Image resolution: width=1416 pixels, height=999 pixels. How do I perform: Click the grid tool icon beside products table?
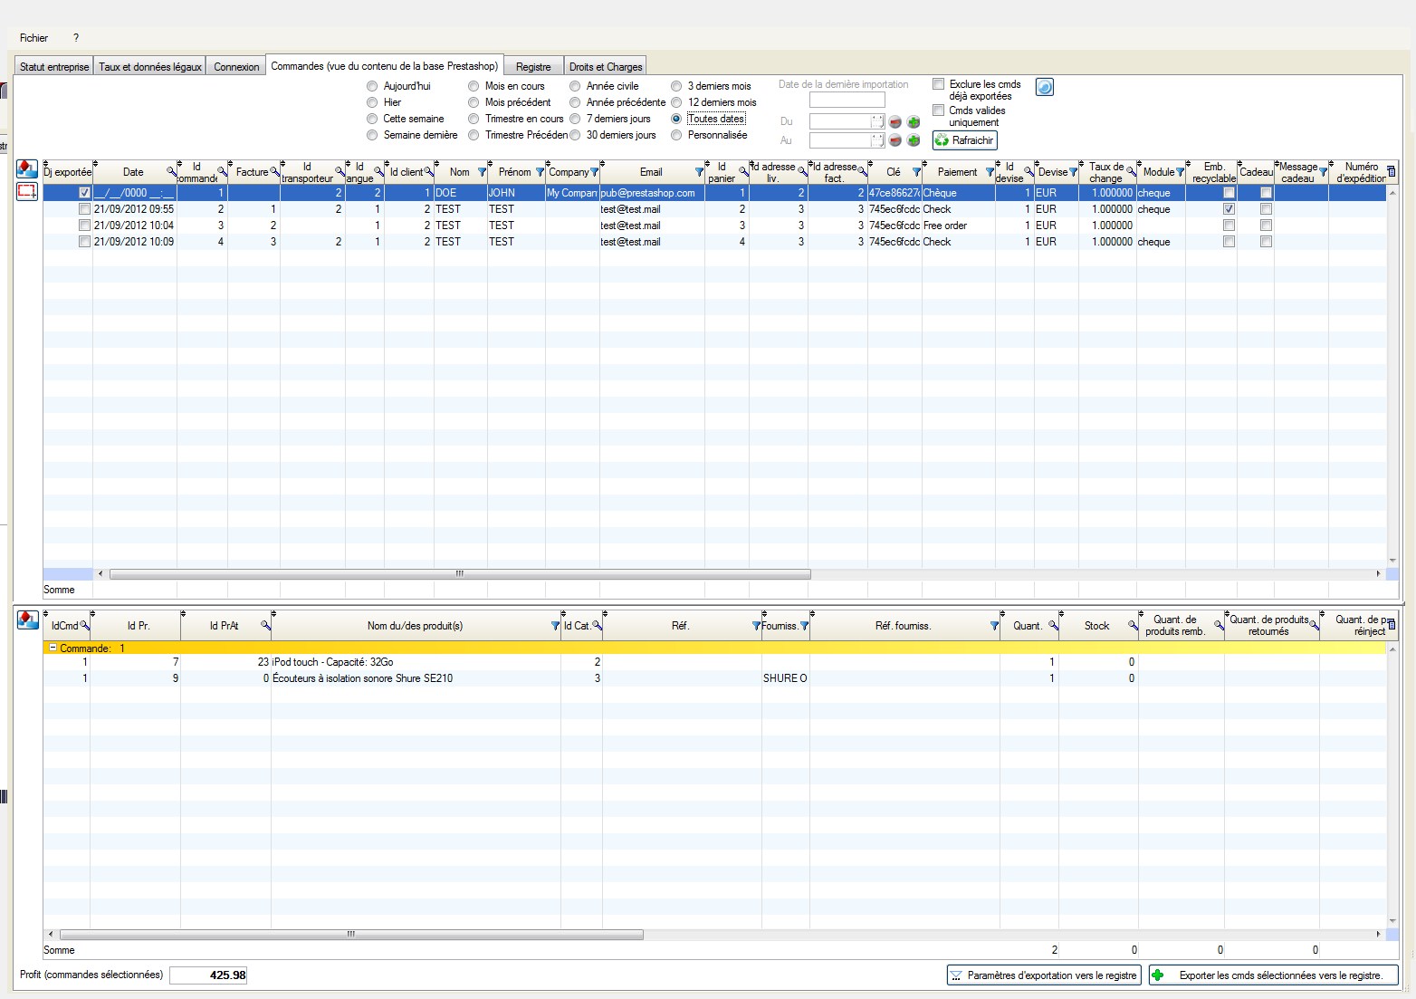[x=27, y=620]
